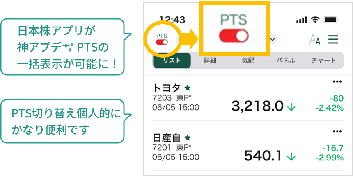Screen dimensions: 353x176
Task: Click the star icon next to 日産自
Action: pyautogui.click(x=187, y=137)
